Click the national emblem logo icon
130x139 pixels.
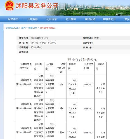[10, 5]
